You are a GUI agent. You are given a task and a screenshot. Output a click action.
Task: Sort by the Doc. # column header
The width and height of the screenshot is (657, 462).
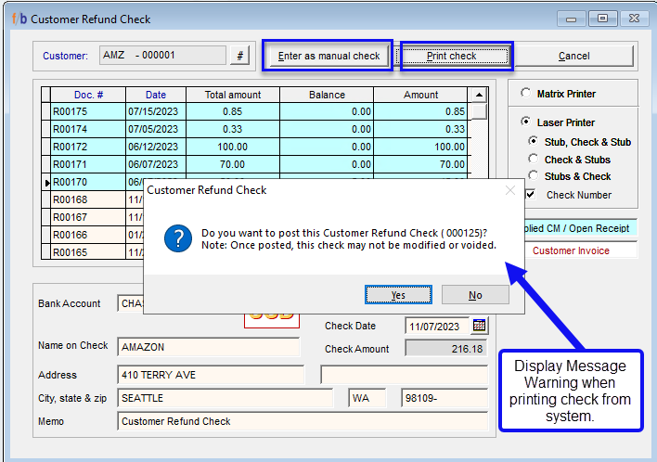88,95
